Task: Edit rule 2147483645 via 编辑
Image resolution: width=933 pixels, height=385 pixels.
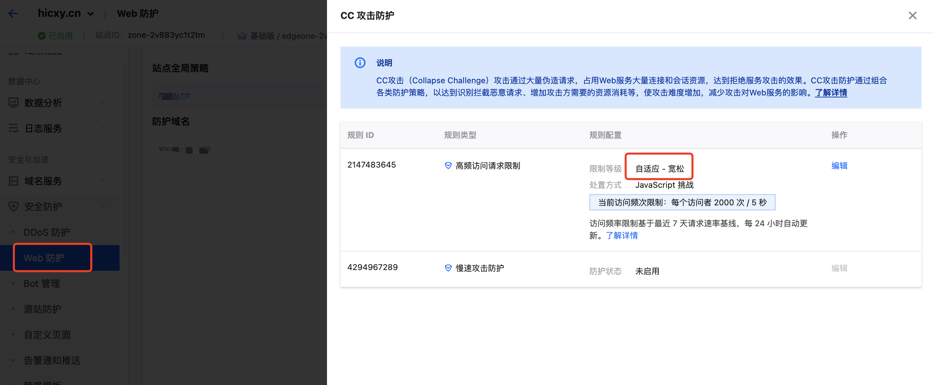Action: pos(839,166)
